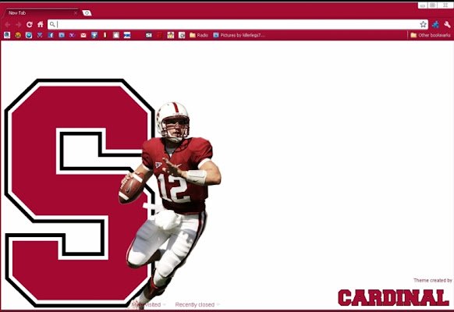This screenshot has width=454, height=312.
Task: Click the Theme created by link
Action: 433,280
